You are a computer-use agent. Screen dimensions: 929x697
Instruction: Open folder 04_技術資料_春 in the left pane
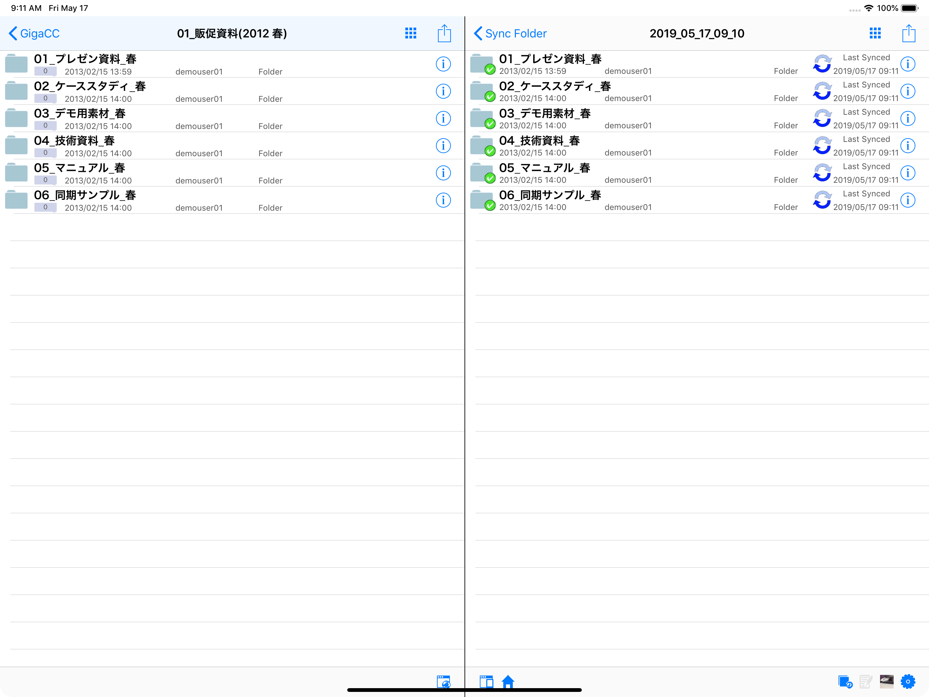(232, 145)
